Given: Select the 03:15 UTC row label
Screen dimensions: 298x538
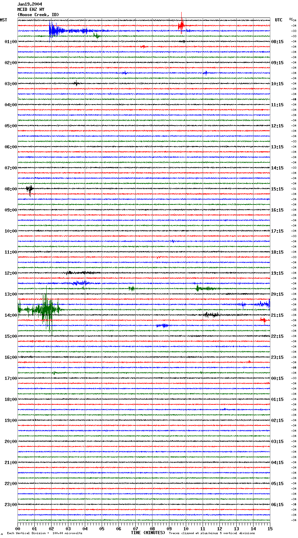Looking at the screenshot, I should pos(277,442).
